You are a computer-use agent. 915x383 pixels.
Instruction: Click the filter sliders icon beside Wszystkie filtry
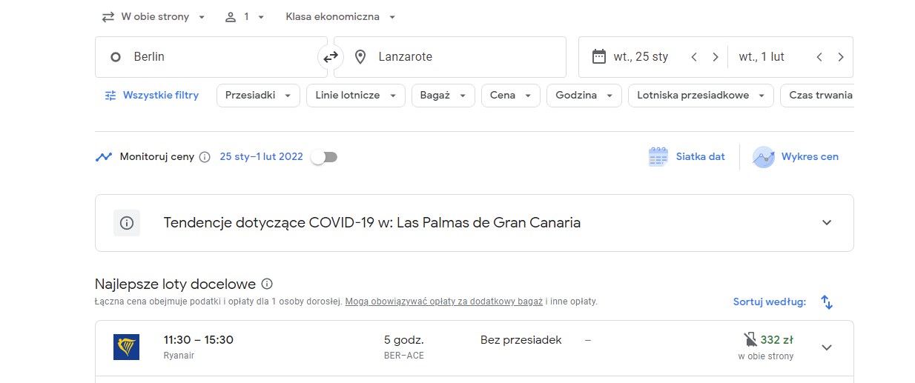[110, 96]
